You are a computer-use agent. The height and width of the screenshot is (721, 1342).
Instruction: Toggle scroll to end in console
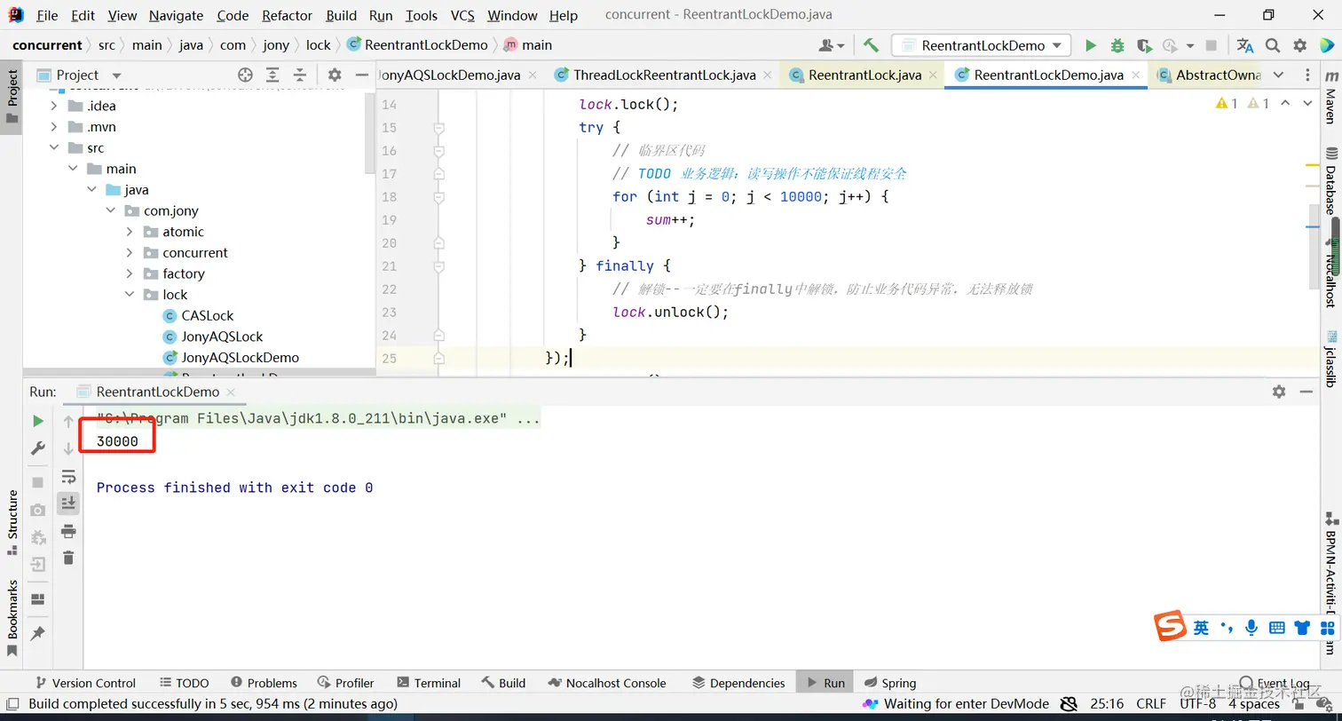(68, 503)
